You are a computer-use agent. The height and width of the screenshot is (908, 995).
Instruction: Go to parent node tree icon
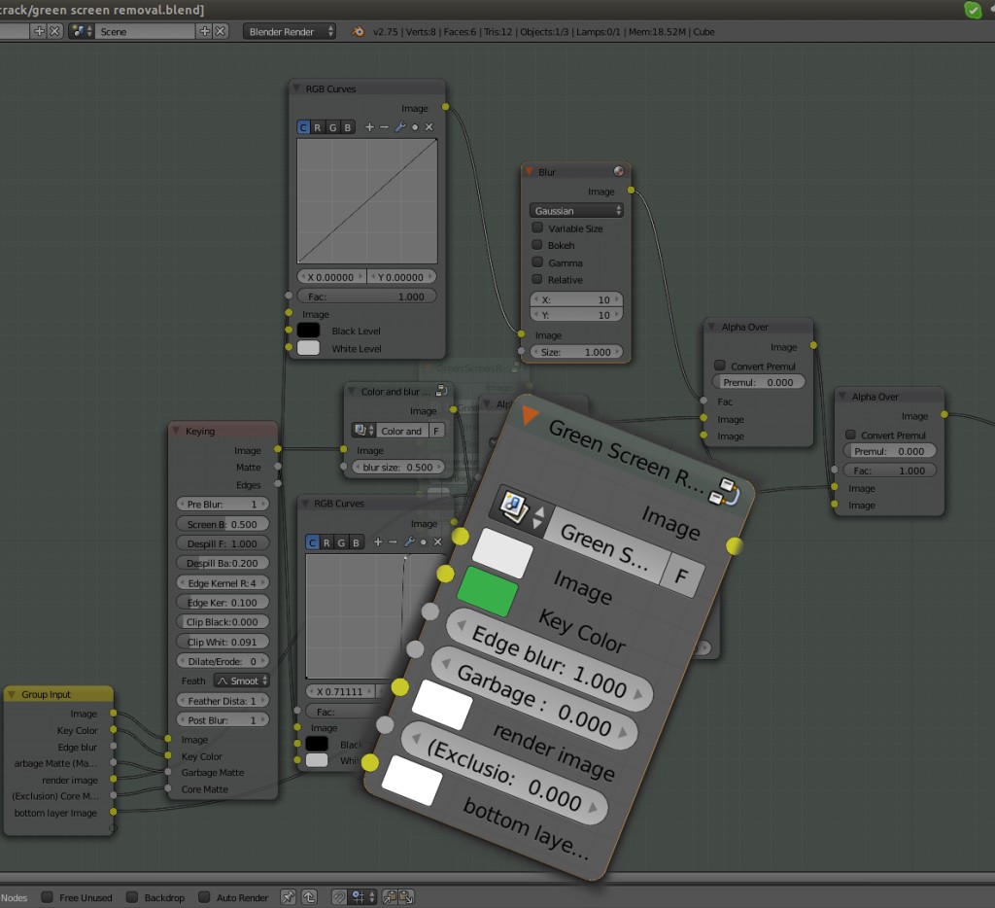coord(309,897)
